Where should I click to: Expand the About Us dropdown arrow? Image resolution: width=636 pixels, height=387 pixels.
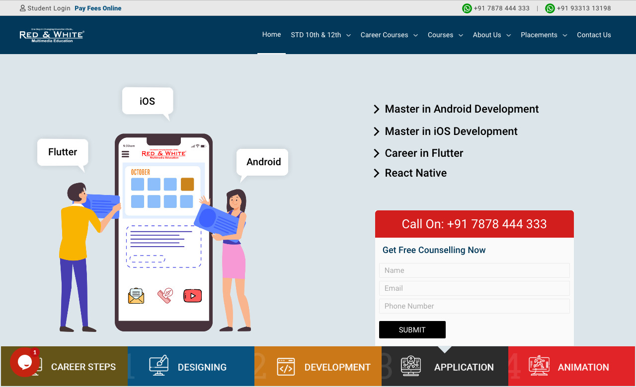(508, 35)
